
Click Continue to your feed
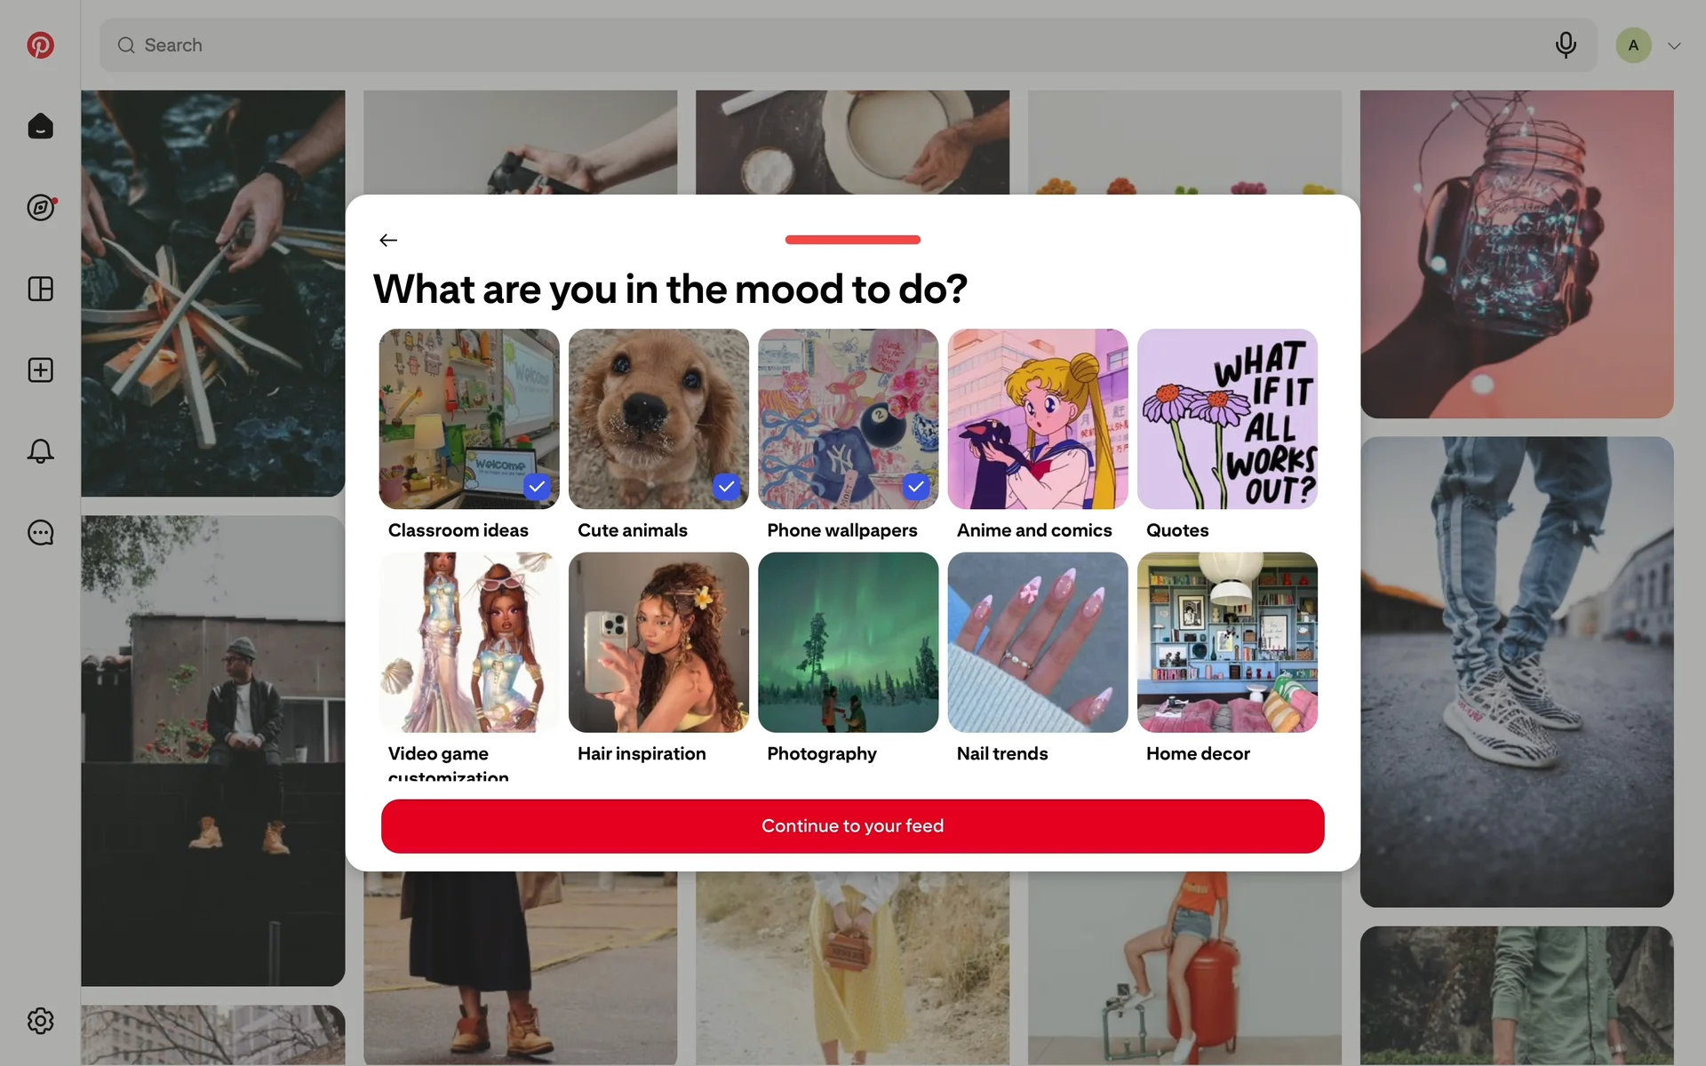pyautogui.click(x=852, y=826)
